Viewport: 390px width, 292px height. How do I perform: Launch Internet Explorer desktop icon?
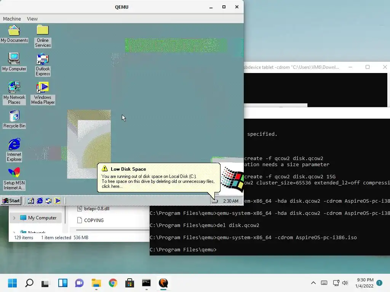tap(14, 150)
